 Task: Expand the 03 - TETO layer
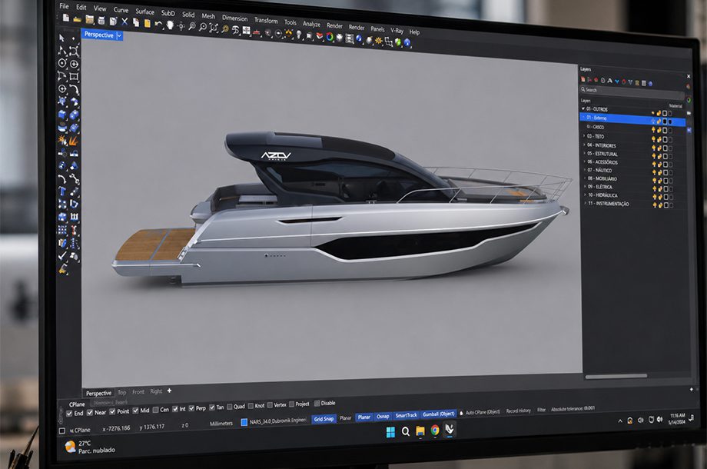pos(584,136)
